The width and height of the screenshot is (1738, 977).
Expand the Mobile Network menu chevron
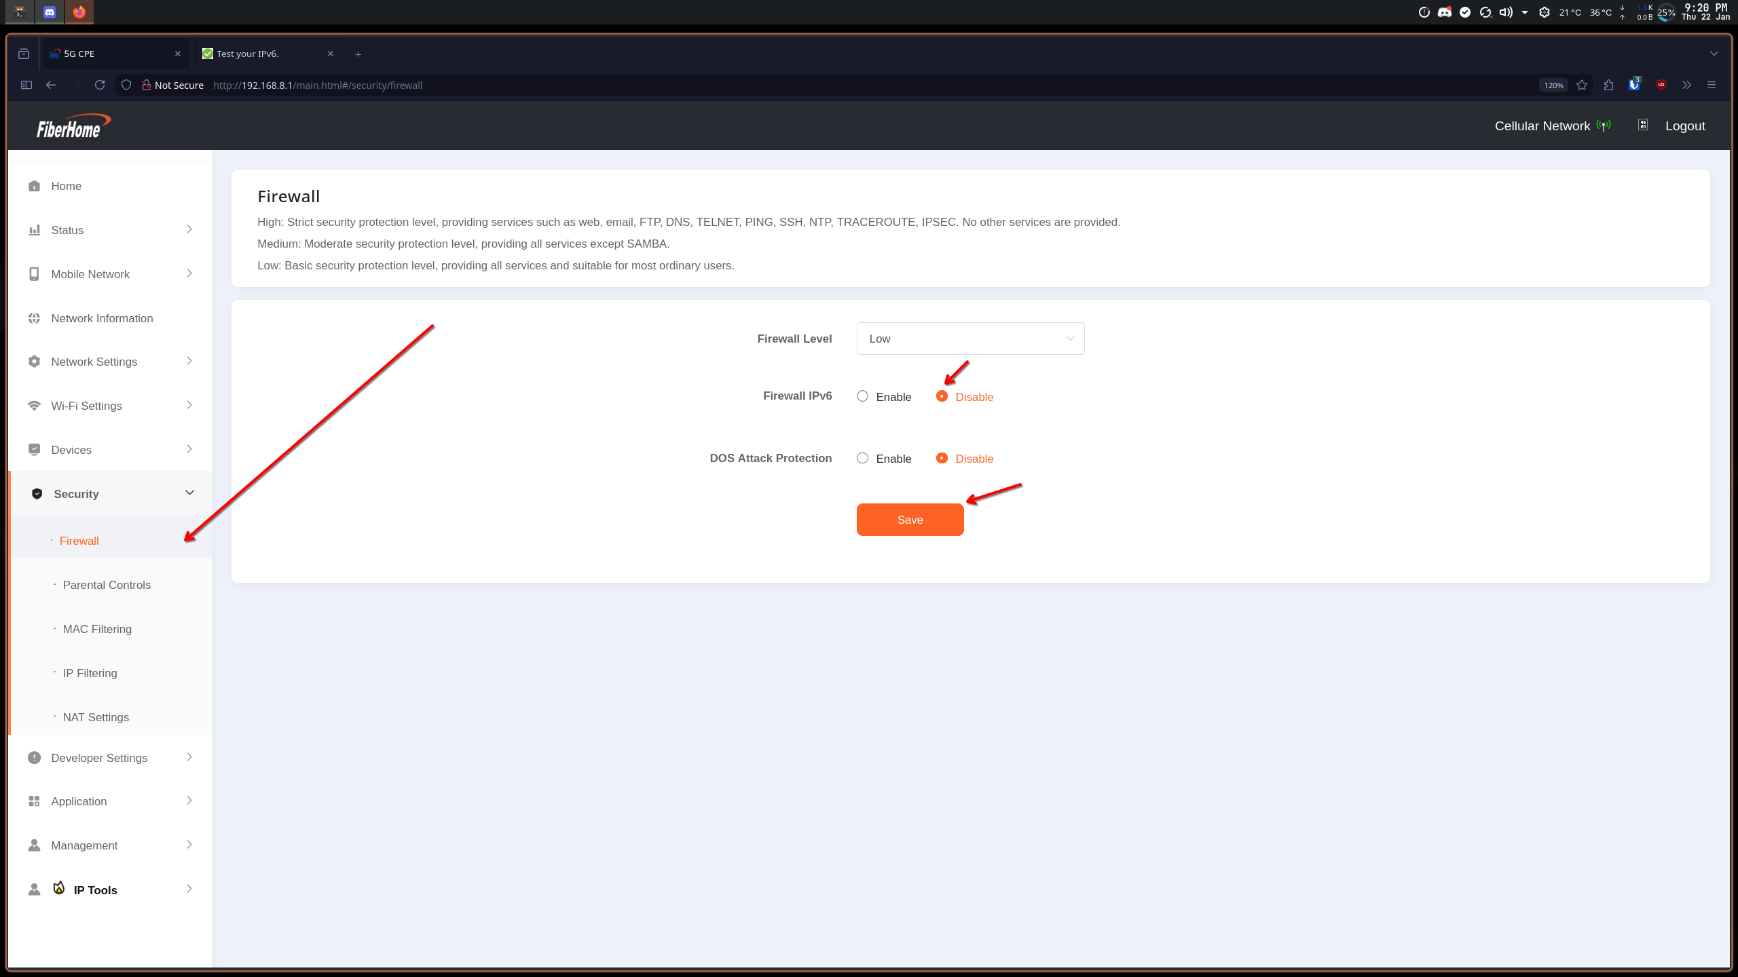click(189, 273)
